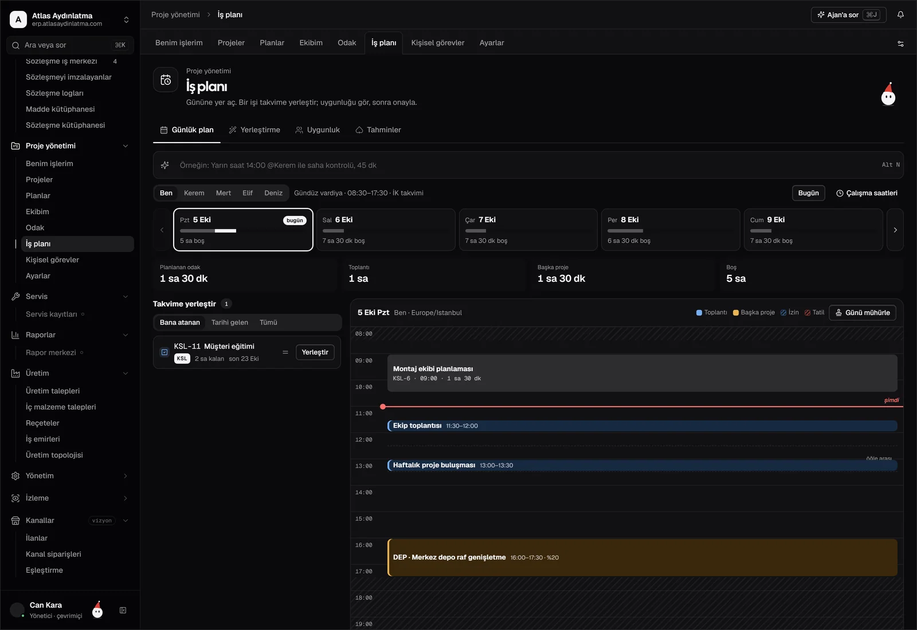Click the drag handle on KSL-11 card
Viewport: 917px width, 630px height.
point(285,352)
